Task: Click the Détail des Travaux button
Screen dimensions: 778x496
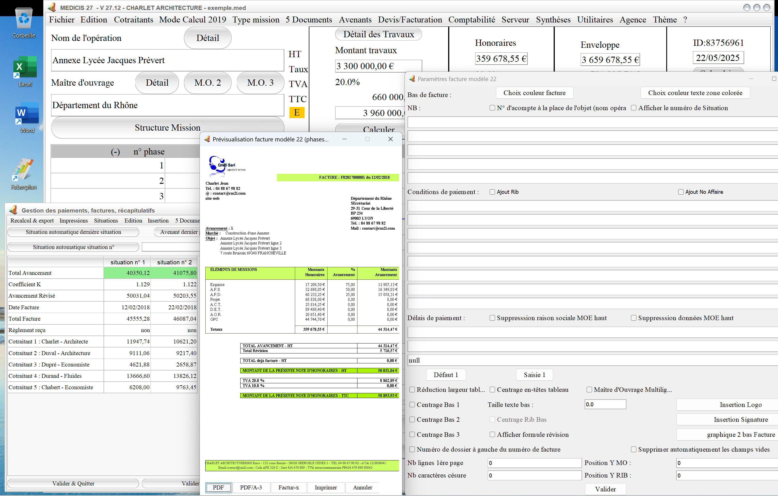Action: pyautogui.click(x=378, y=34)
